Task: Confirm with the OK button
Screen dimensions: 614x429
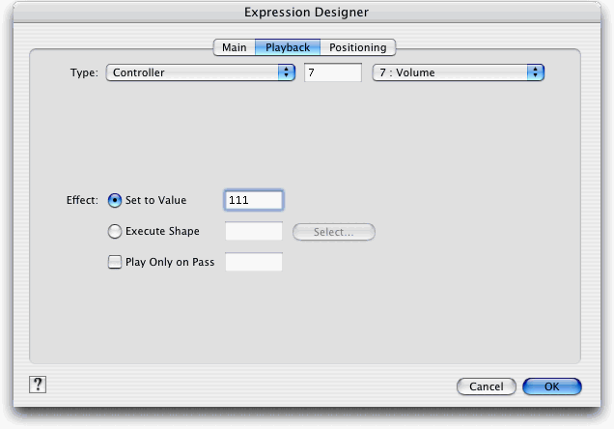Action: pyautogui.click(x=551, y=386)
